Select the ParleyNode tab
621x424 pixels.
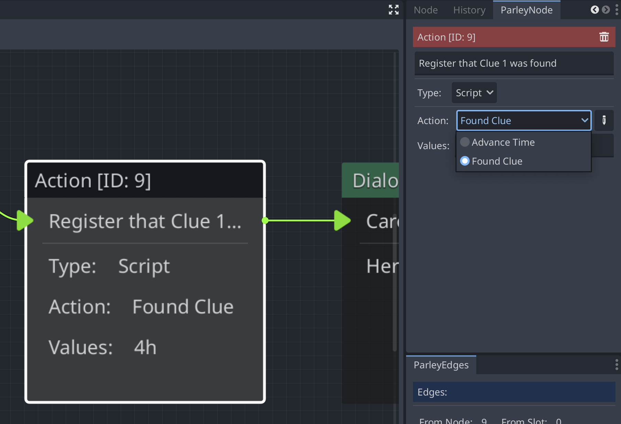(x=526, y=10)
